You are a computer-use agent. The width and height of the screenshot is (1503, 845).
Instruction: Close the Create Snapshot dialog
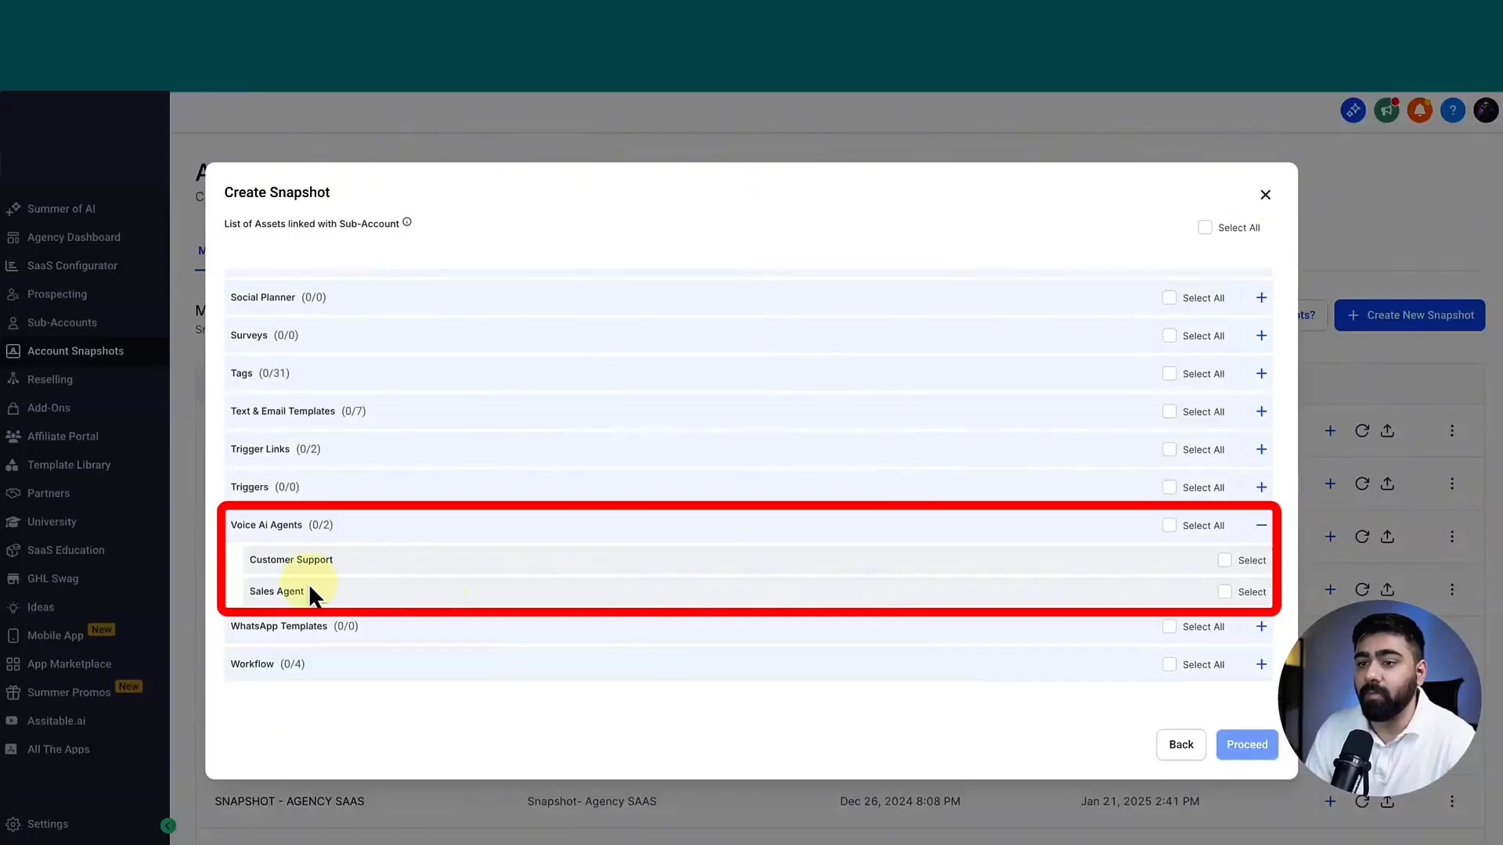(x=1265, y=195)
